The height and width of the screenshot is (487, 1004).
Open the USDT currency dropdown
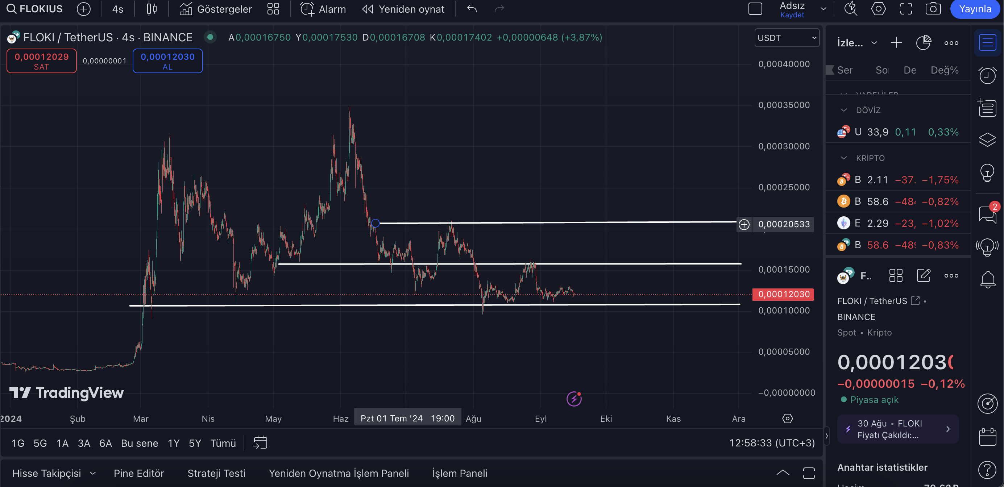pyautogui.click(x=787, y=38)
